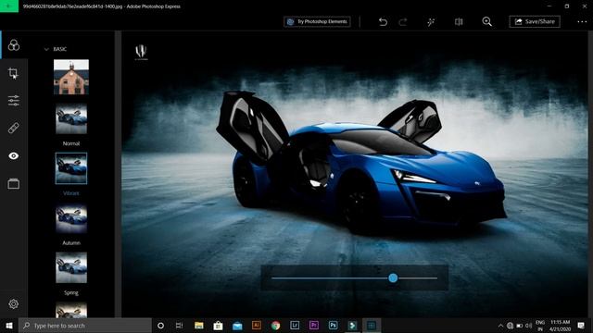The width and height of the screenshot is (593, 333).
Task: Click the Save/Share button
Action: click(x=535, y=21)
